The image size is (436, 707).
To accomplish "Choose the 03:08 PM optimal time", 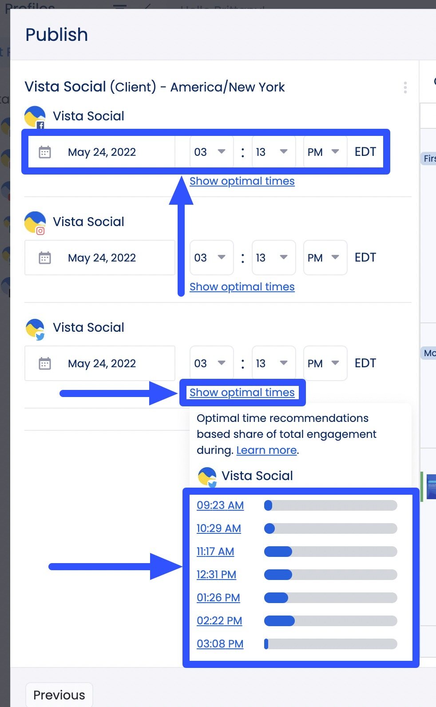I will point(220,644).
